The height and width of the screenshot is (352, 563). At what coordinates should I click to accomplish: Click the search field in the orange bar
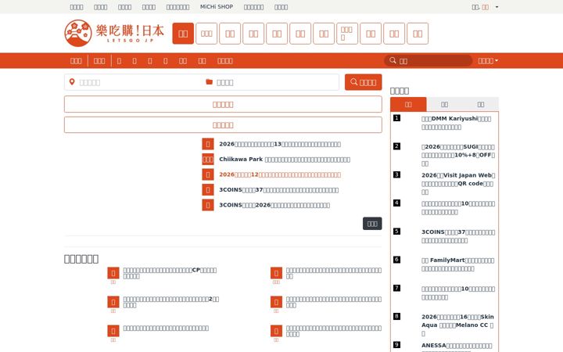point(429,61)
